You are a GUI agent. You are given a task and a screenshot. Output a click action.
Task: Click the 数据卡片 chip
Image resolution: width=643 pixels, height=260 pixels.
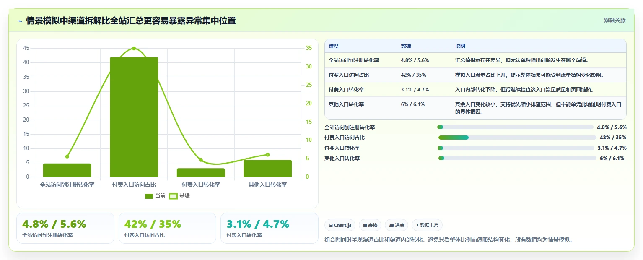coord(427,225)
